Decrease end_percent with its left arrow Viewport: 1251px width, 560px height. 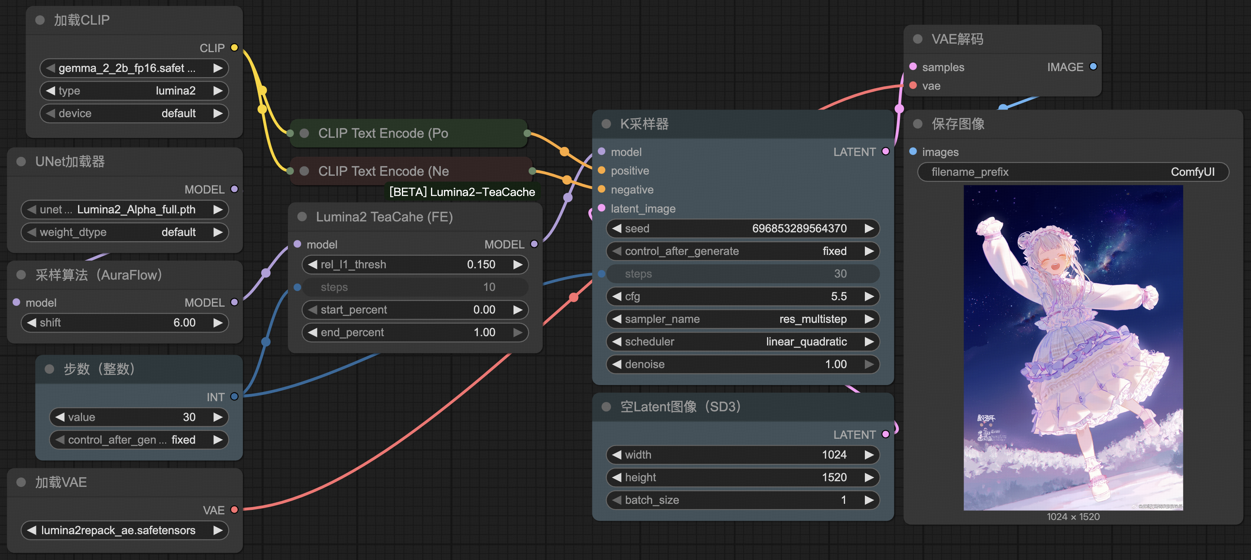click(x=312, y=333)
